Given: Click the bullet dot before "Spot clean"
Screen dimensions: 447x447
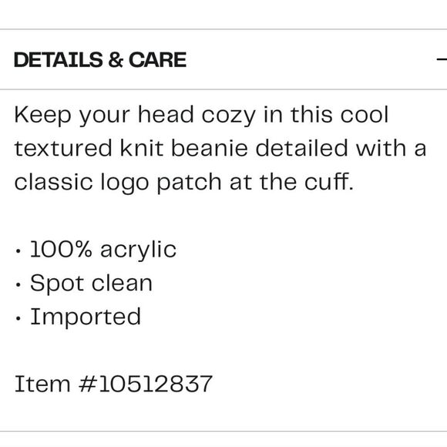Looking at the screenshot, I should pos(18,285).
